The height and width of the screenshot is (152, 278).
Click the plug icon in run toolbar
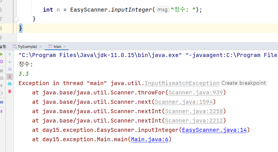tap(1, 86)
